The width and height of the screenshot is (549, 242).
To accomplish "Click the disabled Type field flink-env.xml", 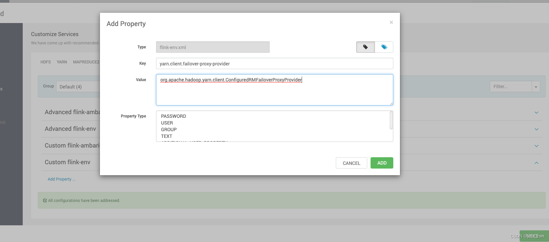I will point(213,47).
